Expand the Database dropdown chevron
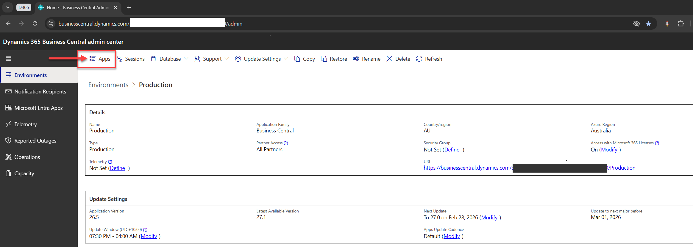 (186, 59)
